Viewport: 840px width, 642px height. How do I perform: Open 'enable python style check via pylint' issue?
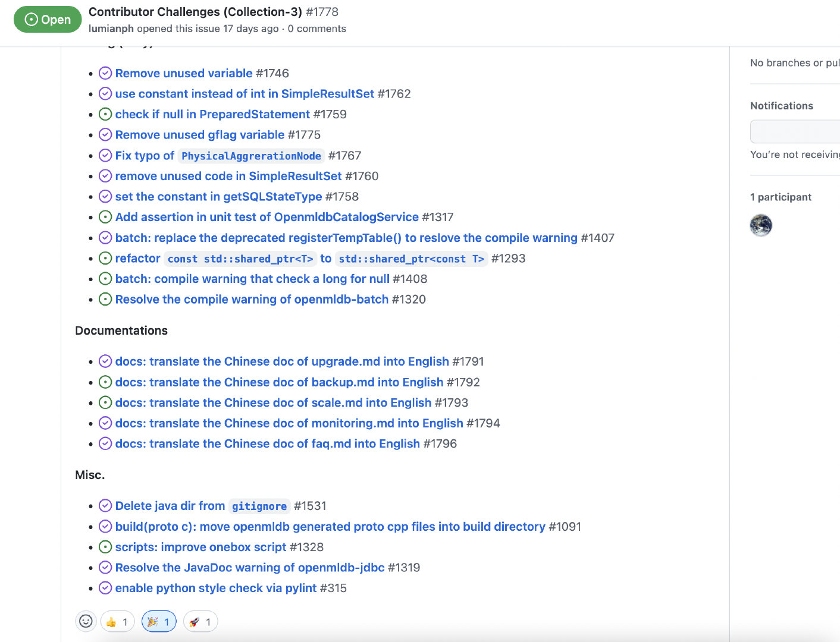point(216,588)
